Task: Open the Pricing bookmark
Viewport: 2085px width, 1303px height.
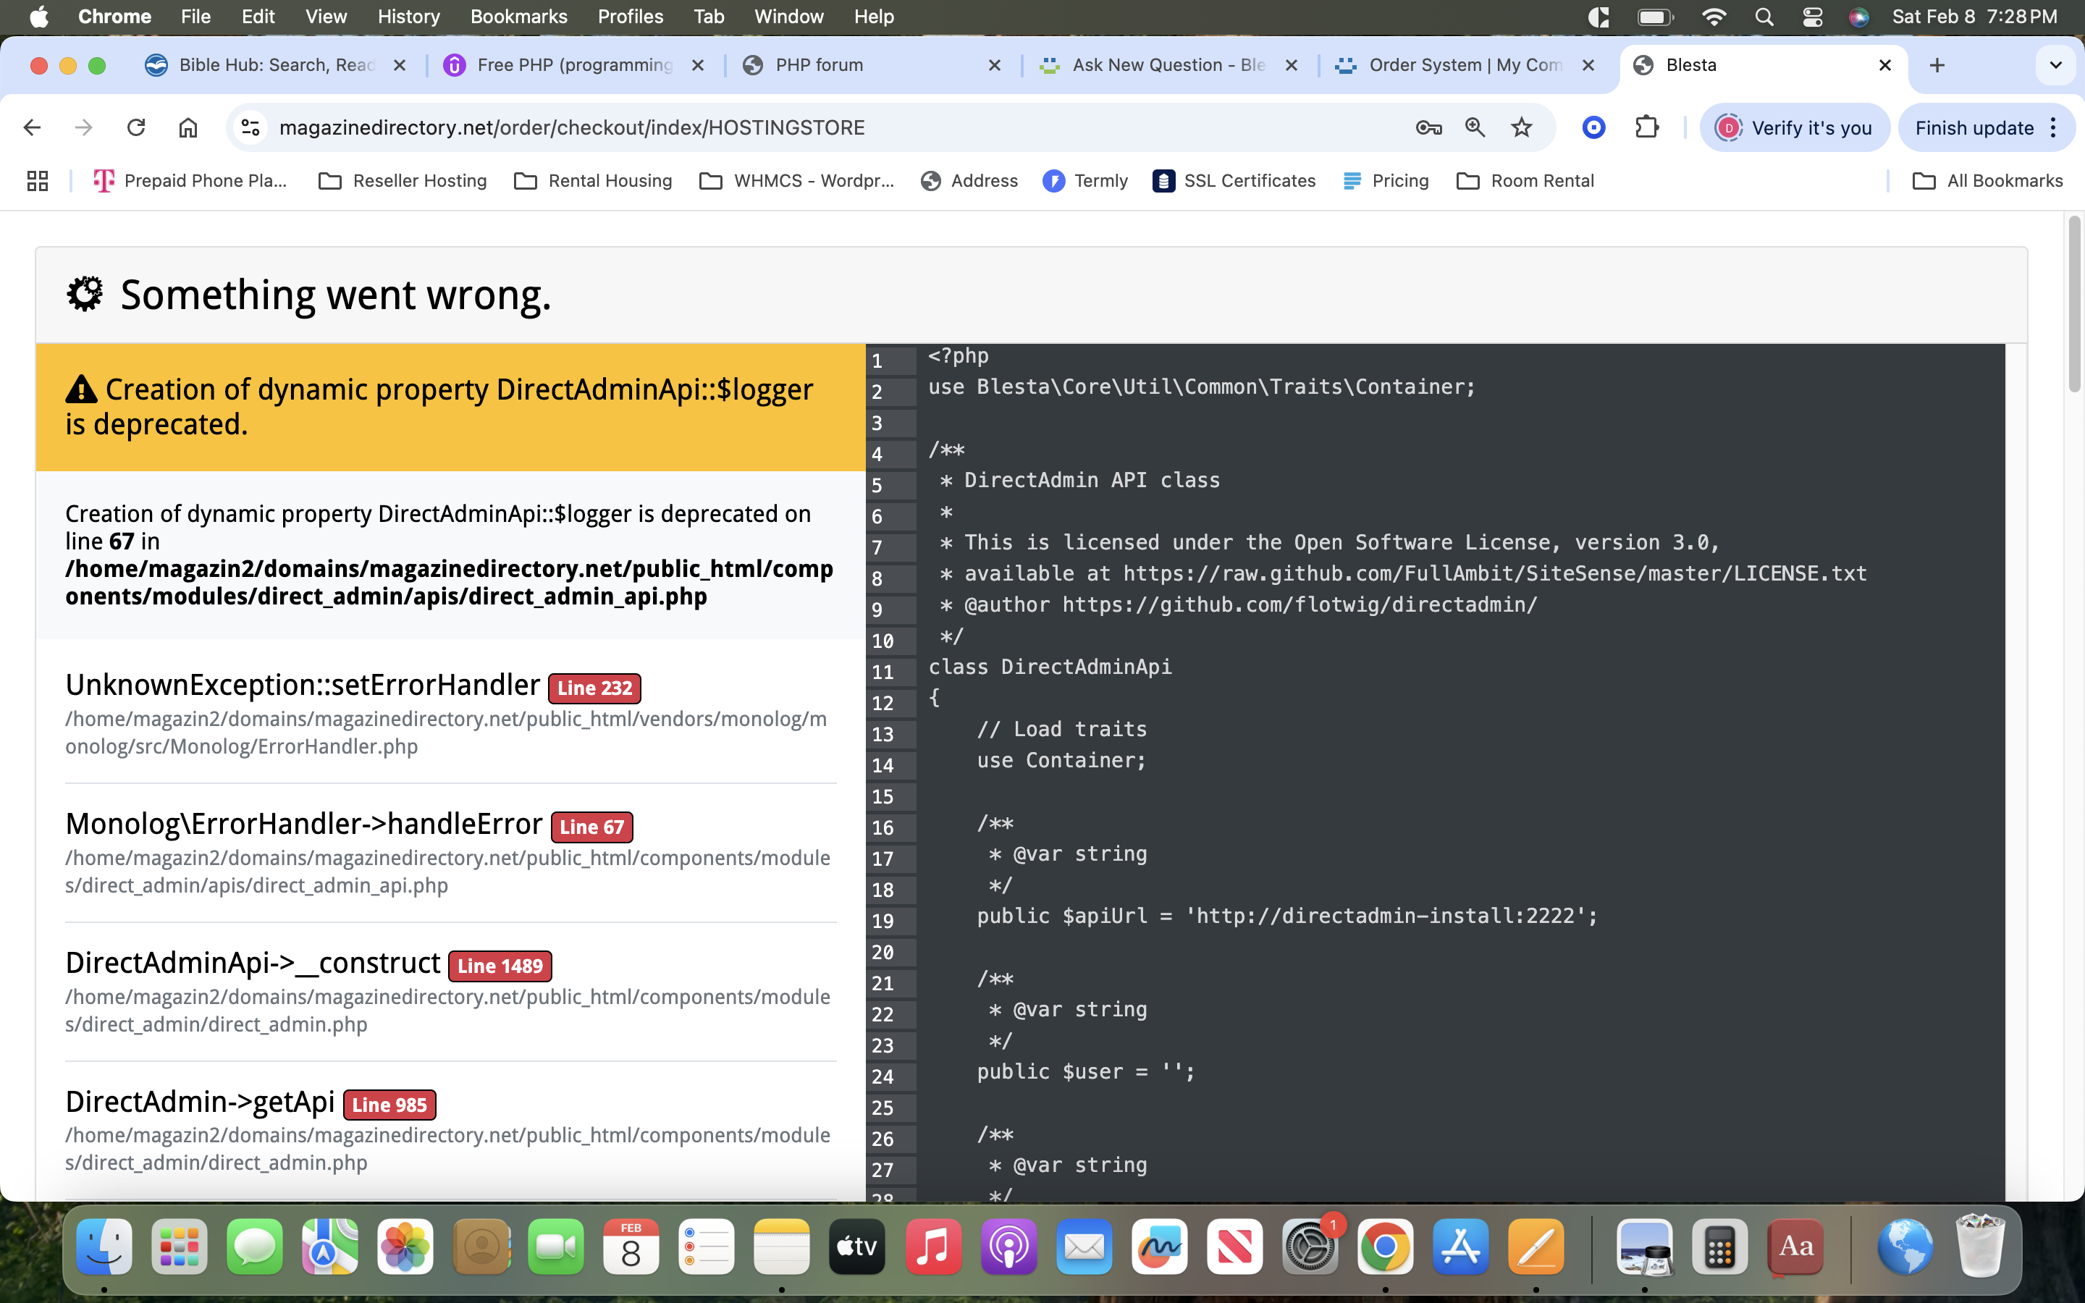Action: (x=1386, y=181)
